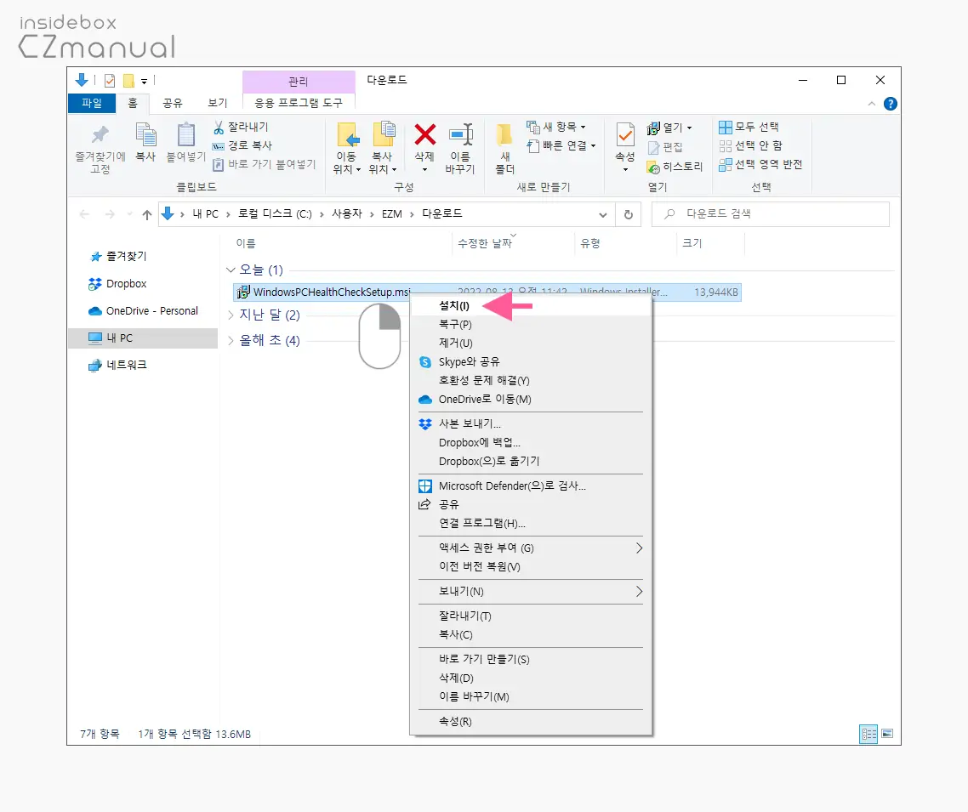Select Network (네트워크) in the sidebar
This screenshot has width=968, height=812.
pos(118,366)
